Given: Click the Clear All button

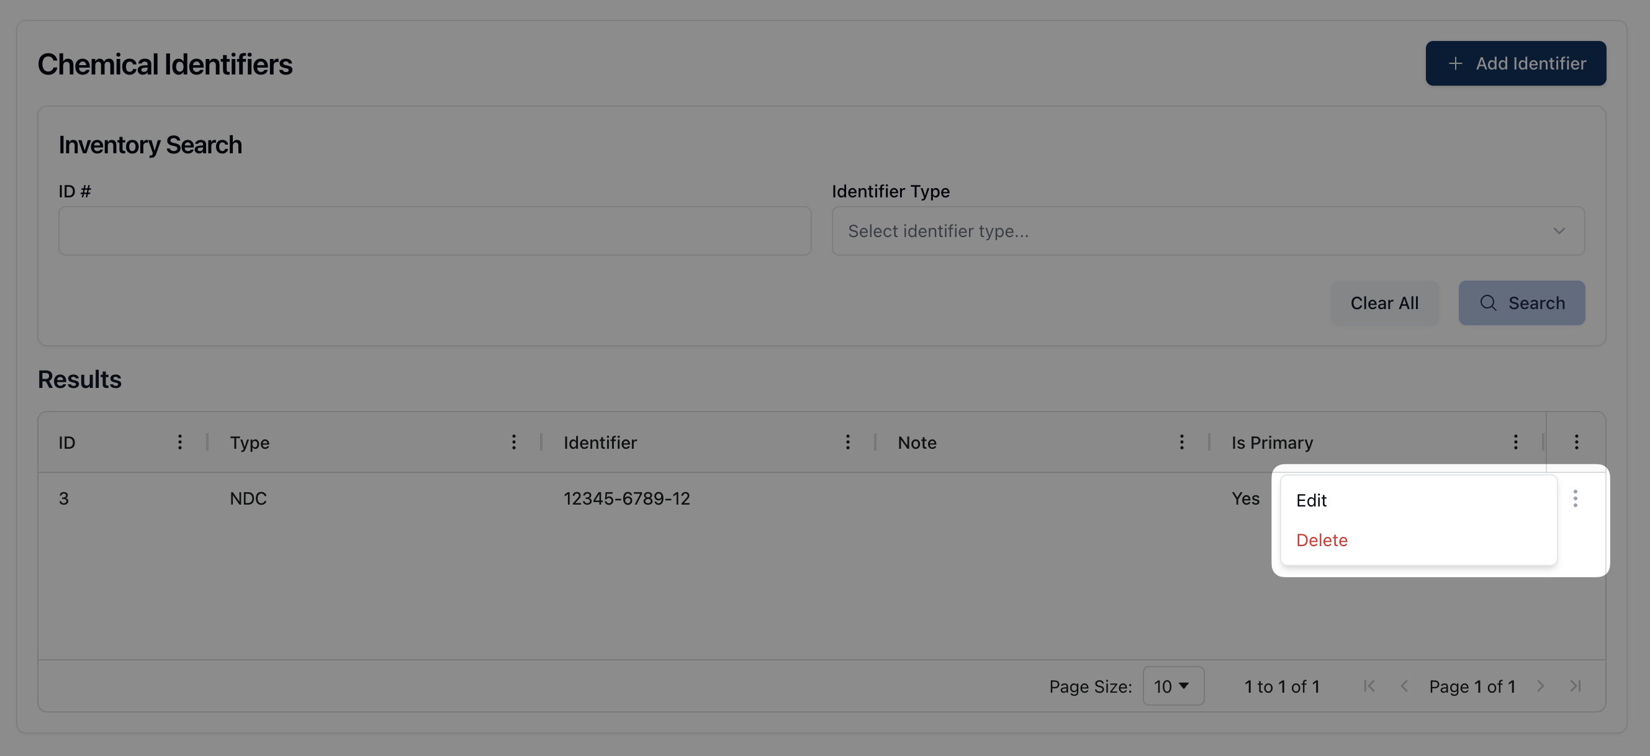Looking at the screenshot, I should tap(1384, 303).
